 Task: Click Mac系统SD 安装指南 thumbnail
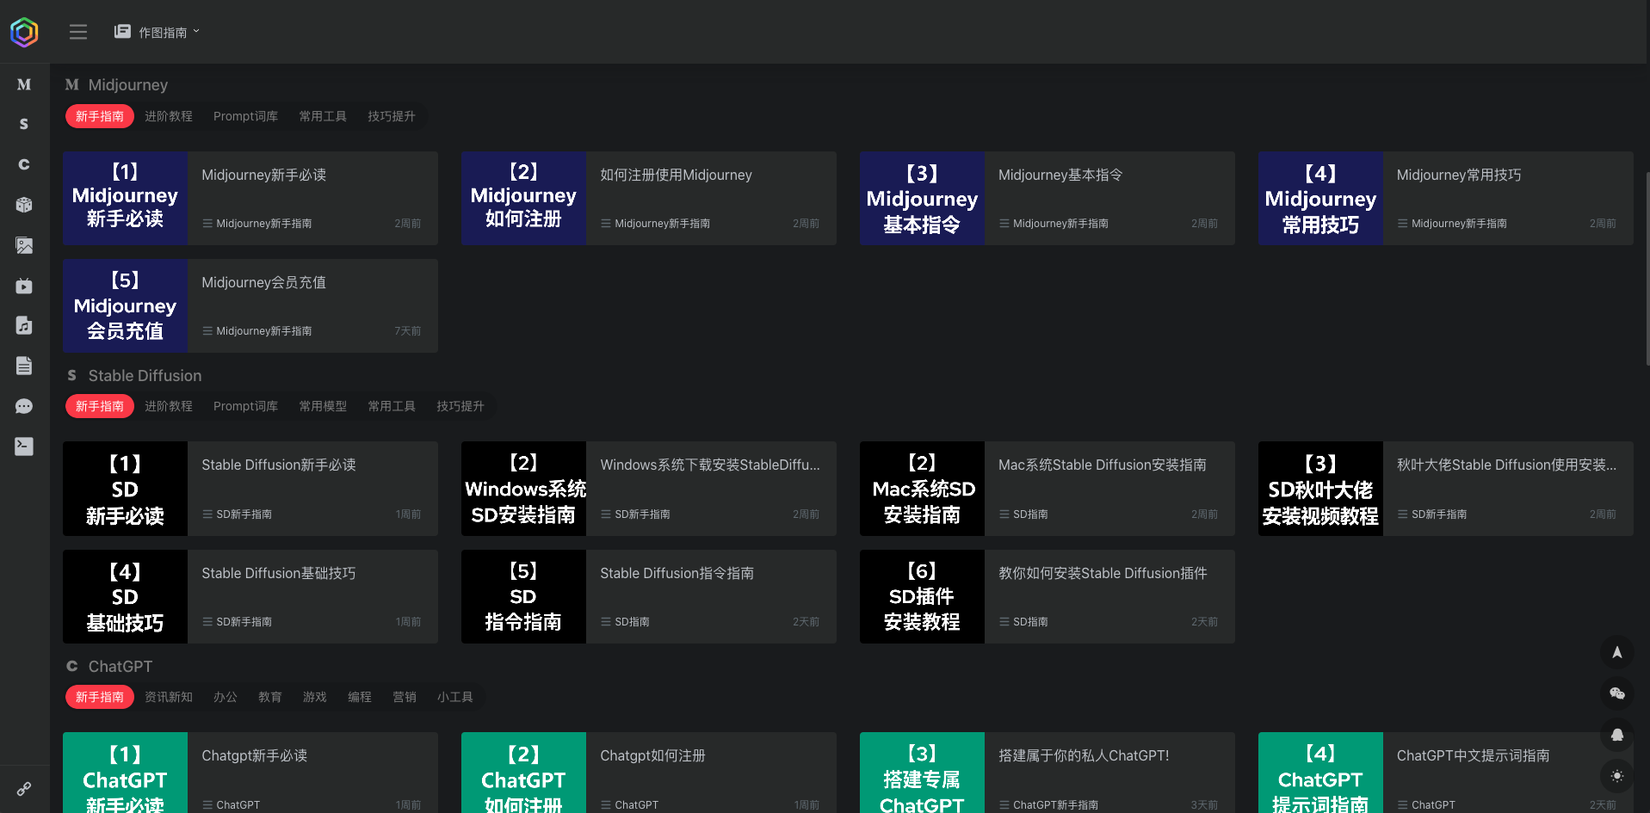(x=922, y=489)
